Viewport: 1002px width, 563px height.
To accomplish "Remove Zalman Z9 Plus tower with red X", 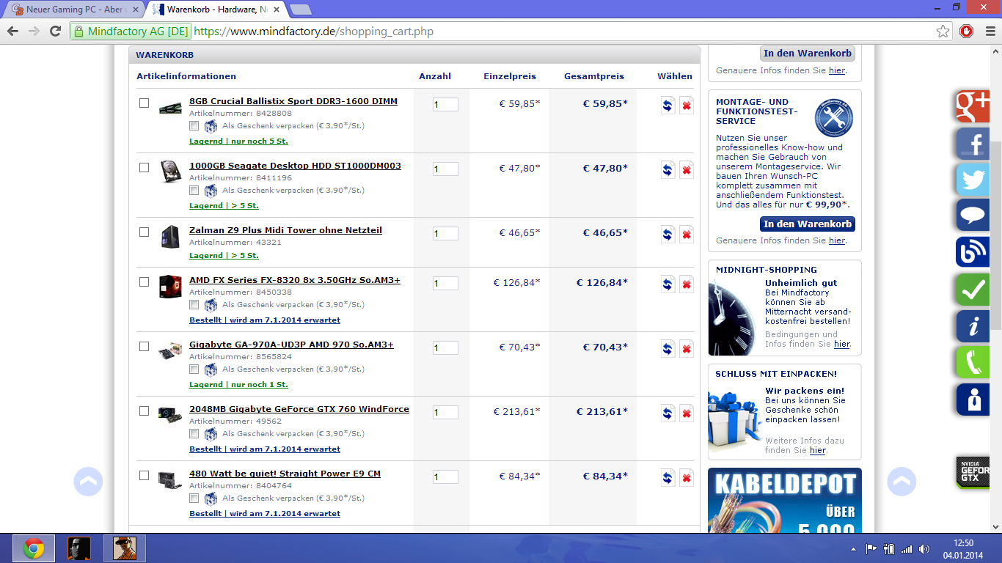I will coord(687,234).
